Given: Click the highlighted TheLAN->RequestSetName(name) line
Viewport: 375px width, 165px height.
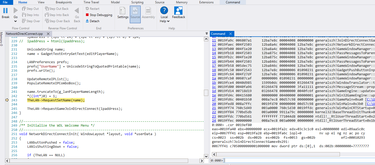Looking at the screenshot, I should coord(56,100).
